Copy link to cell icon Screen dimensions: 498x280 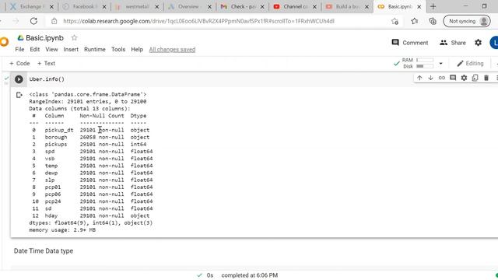coord(442,78)
